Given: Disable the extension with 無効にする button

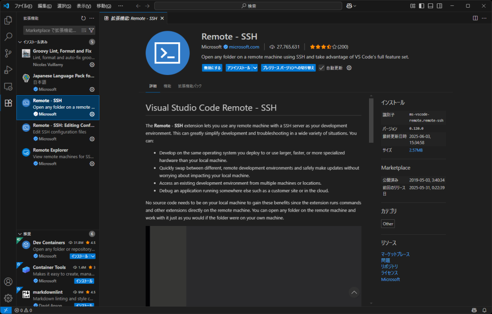Looking at the screenshot, I should coord(212,68).
